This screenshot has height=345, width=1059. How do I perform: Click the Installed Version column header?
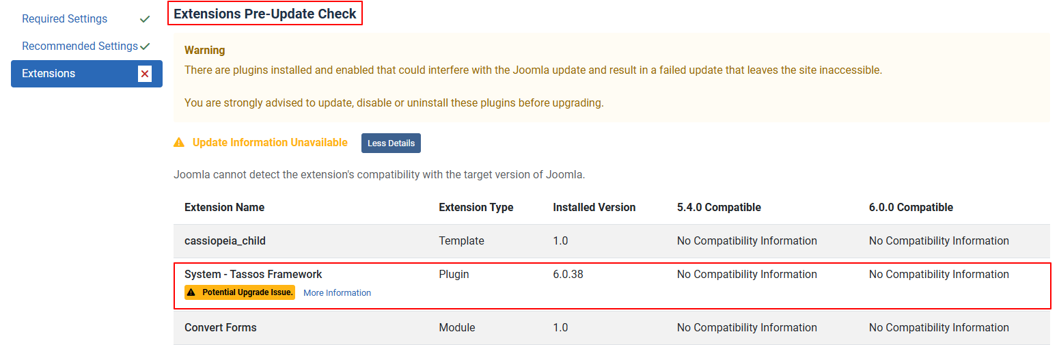tap(594, 208)
